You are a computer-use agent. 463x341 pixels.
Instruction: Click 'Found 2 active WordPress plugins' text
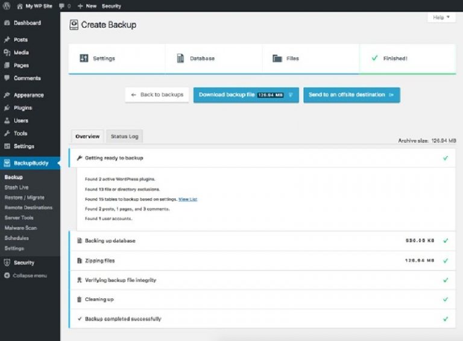(120, 179)
